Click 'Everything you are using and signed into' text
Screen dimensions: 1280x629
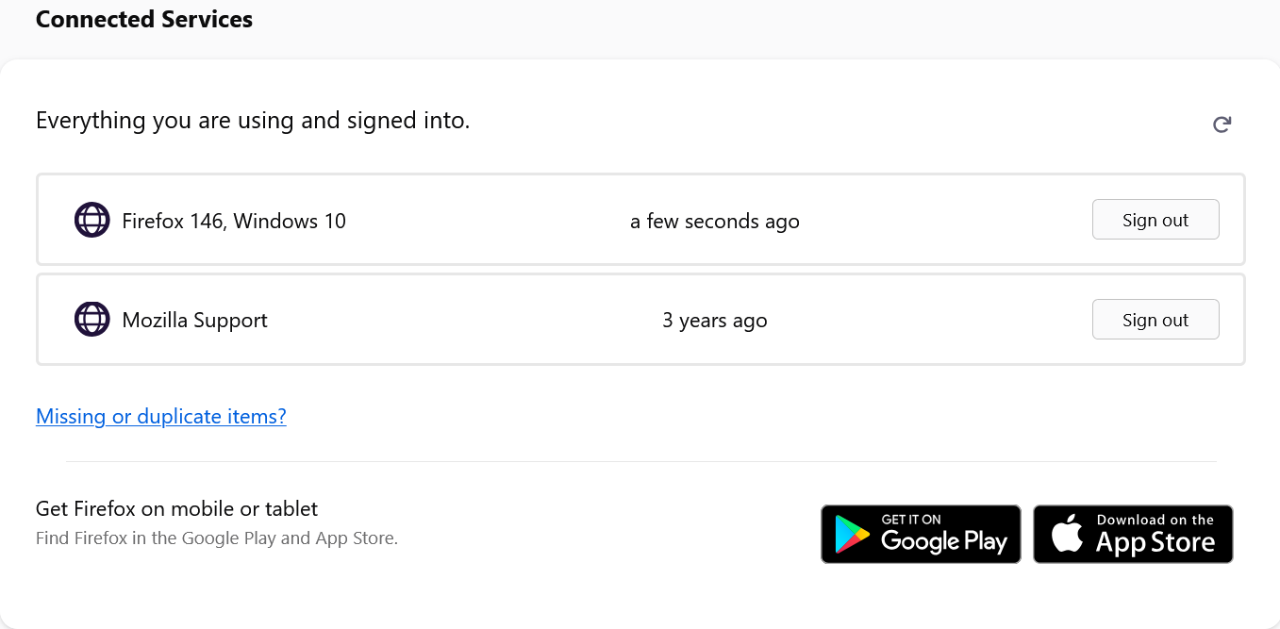(253, 121)
